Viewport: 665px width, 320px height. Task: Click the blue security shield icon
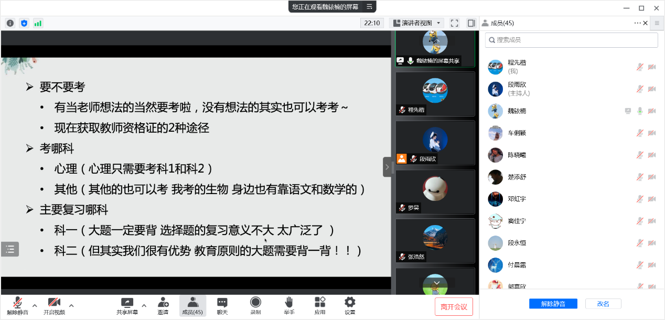tap(24, 23)
